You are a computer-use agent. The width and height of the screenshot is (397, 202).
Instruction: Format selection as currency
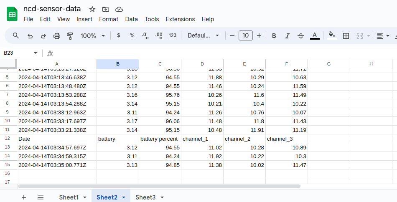coord(119,35)
